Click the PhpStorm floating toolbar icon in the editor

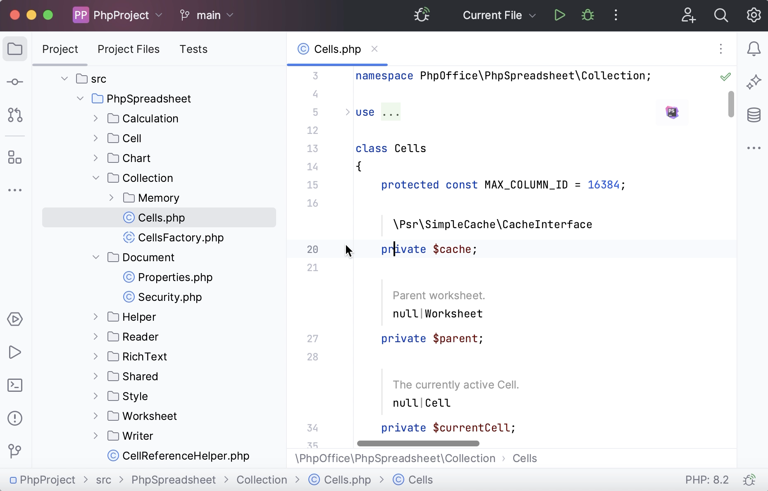[672, 112]
